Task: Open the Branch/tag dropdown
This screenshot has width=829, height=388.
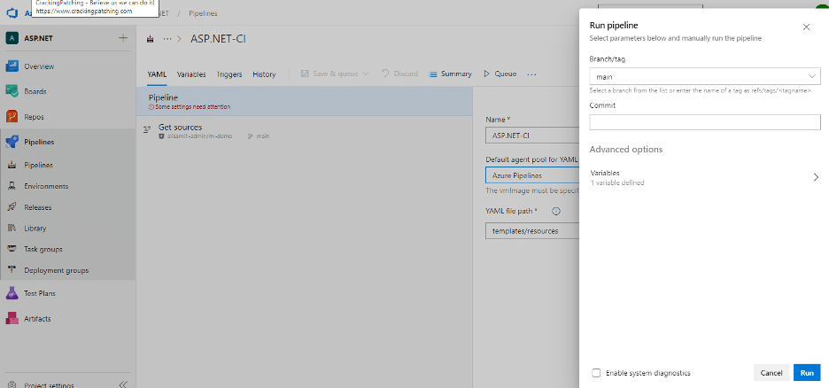Action: click(705, 77)
